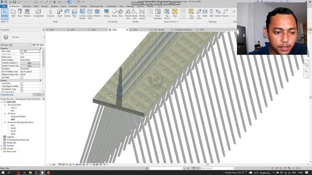Image resolution: width=312 pixels, height=175 pixels.
Task: Select the Stair tool
Action: 120,13
